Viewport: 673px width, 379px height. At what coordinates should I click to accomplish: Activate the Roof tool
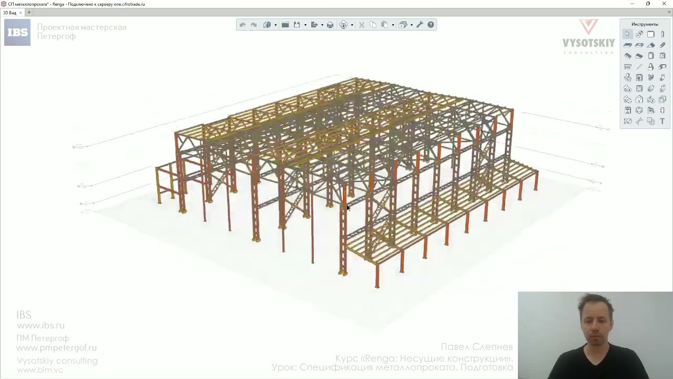pyautogui.click(x=651, y=45)
